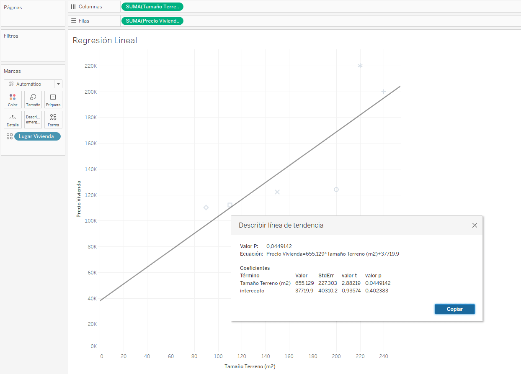Image resolution: width=521 pixels, height=374 pixels.
Task: Open the Etiqueta marks card
Action: point(53,100)
